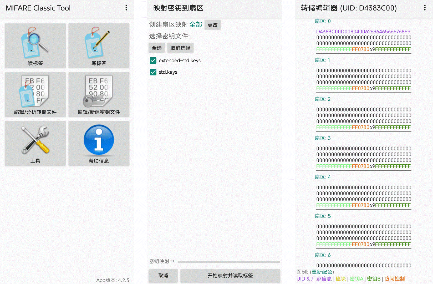
Task: Click the 全部 text next to 创建扇区映射
Action: (x=196, y=25)
